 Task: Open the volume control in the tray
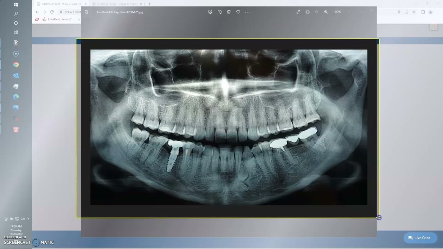[x=22, y=219]
